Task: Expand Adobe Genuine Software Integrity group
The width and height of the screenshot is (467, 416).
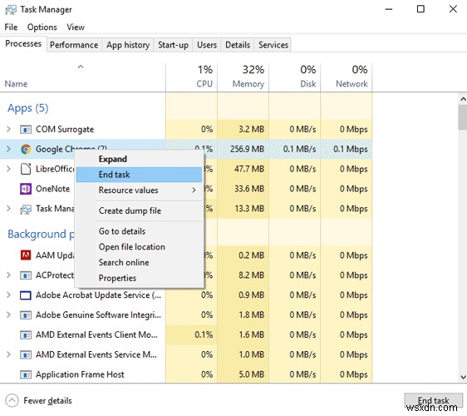Action: 8,314
